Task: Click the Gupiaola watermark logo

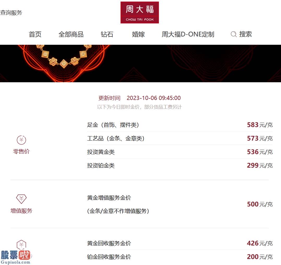Action: [x=16, y=257]
